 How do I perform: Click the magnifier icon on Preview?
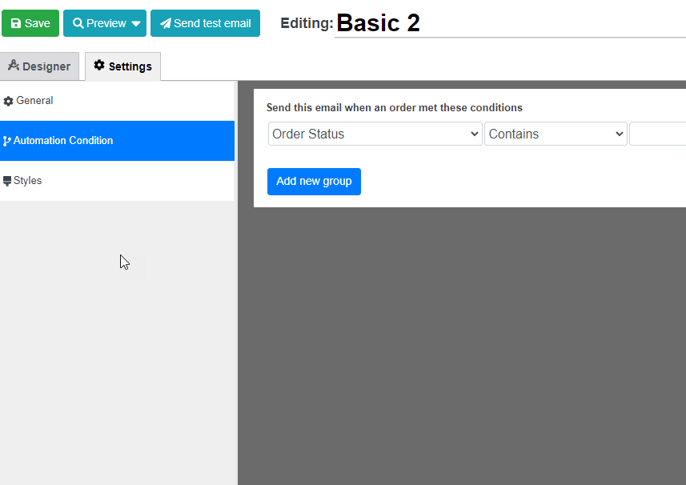pos(78,23)
